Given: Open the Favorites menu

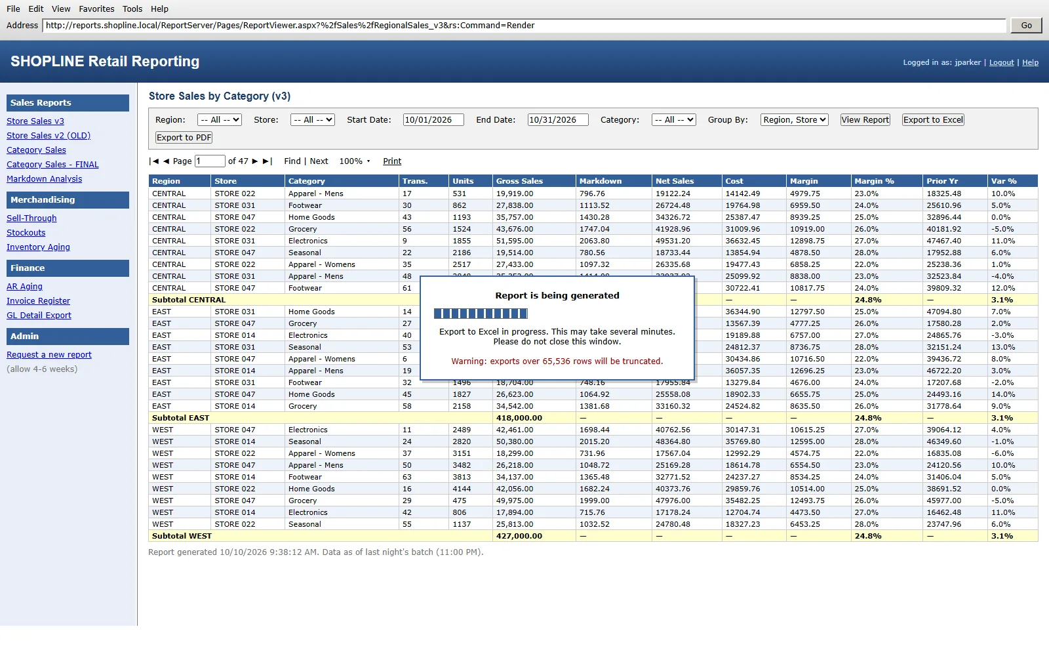Looking at the screenshot, I should coord(96,9).
